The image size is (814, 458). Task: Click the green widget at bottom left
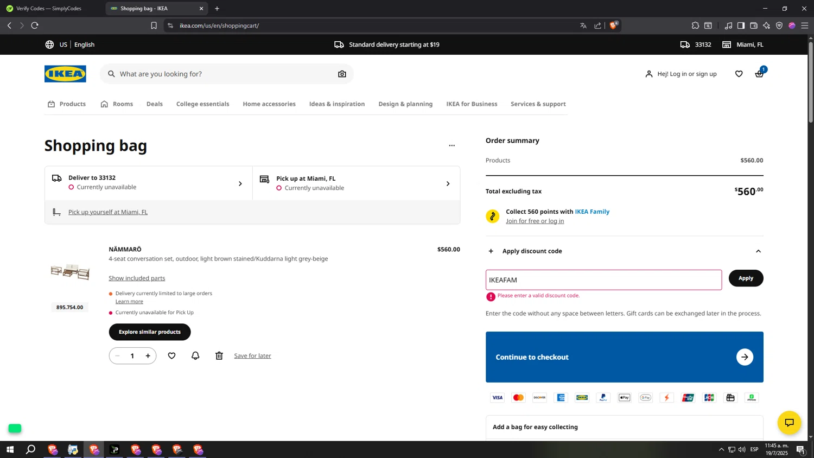point(15,428)
